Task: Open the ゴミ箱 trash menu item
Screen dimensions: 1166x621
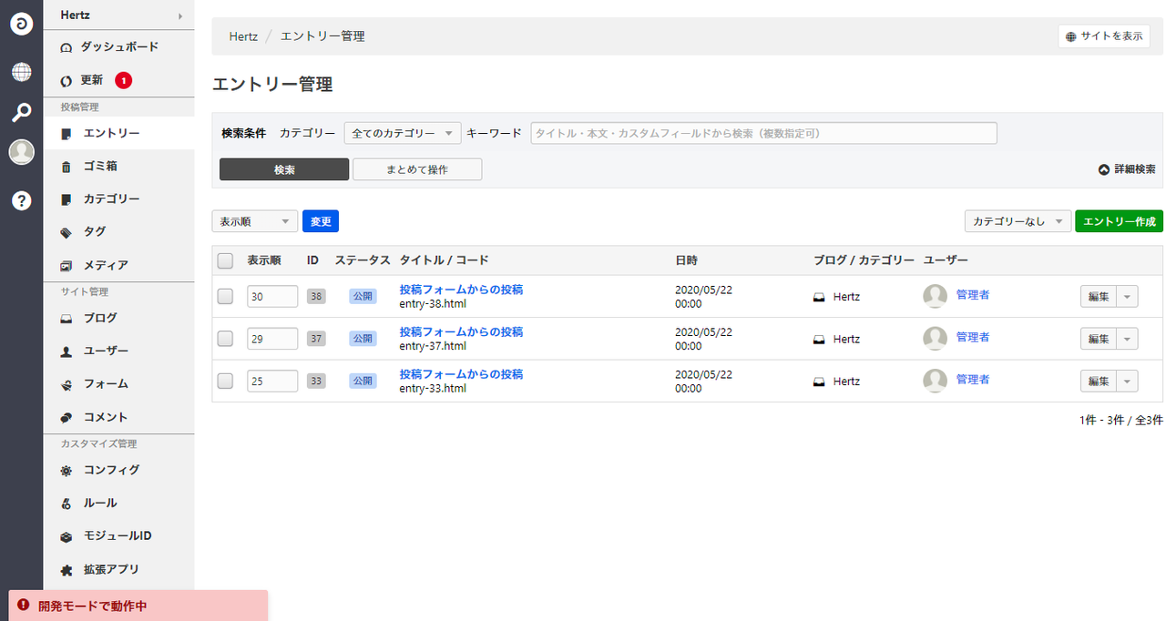Action: coord(100,167)
